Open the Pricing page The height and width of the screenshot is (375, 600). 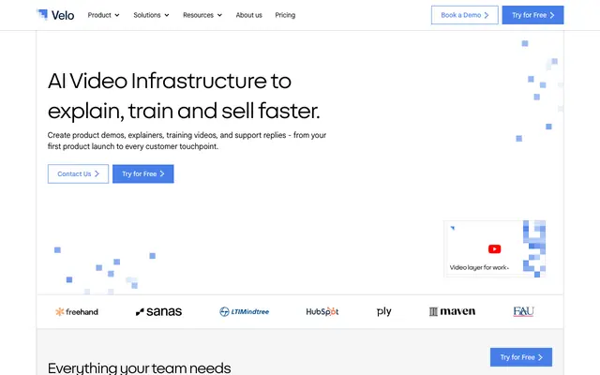point(285,15)
